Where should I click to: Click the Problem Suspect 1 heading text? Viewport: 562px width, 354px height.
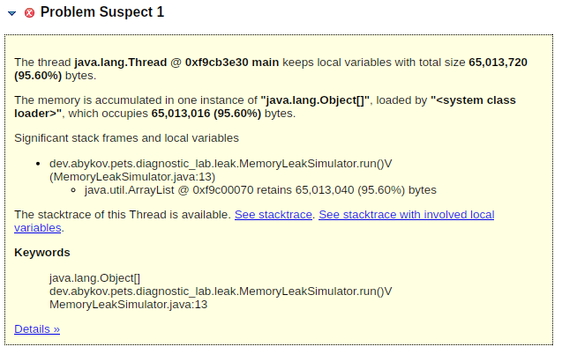tap(102, 12)
